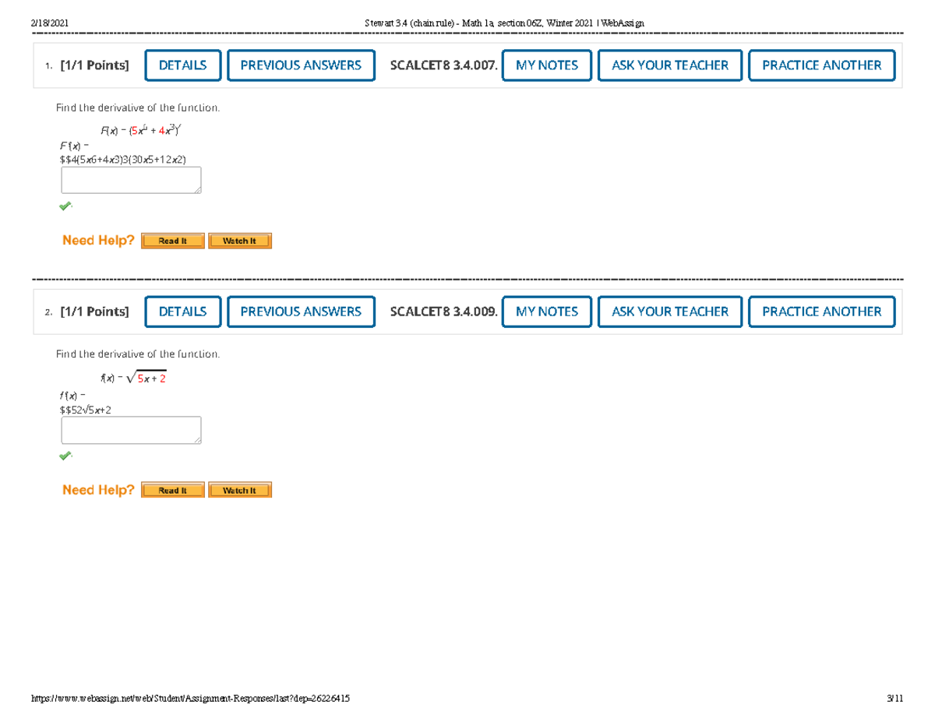This screenshot has width=935, height=722.
Task: Click the green checkmark under question 2 answer
Action: coord(65,456)
